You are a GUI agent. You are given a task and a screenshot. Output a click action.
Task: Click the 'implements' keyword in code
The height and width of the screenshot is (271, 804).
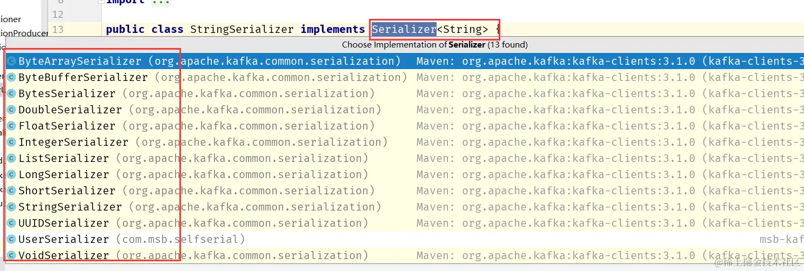pos(333,29)
